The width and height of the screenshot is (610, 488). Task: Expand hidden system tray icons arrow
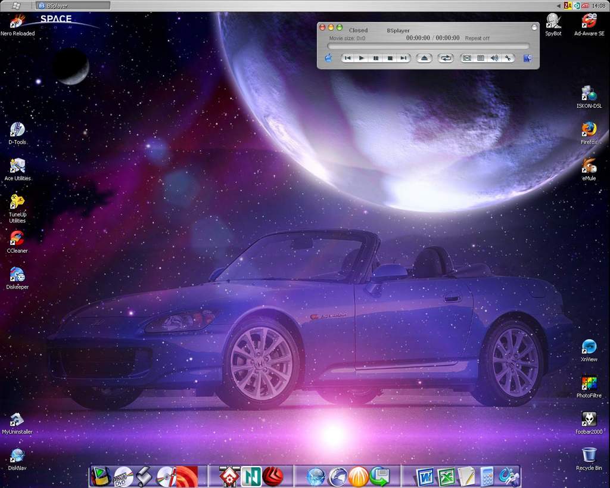(558, 5)
